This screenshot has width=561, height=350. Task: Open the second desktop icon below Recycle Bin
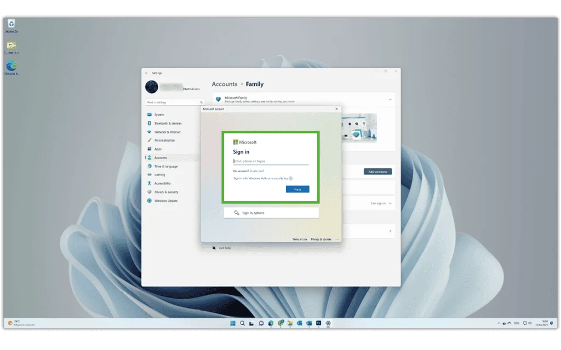pyautogui.click(x=11, y=47)
